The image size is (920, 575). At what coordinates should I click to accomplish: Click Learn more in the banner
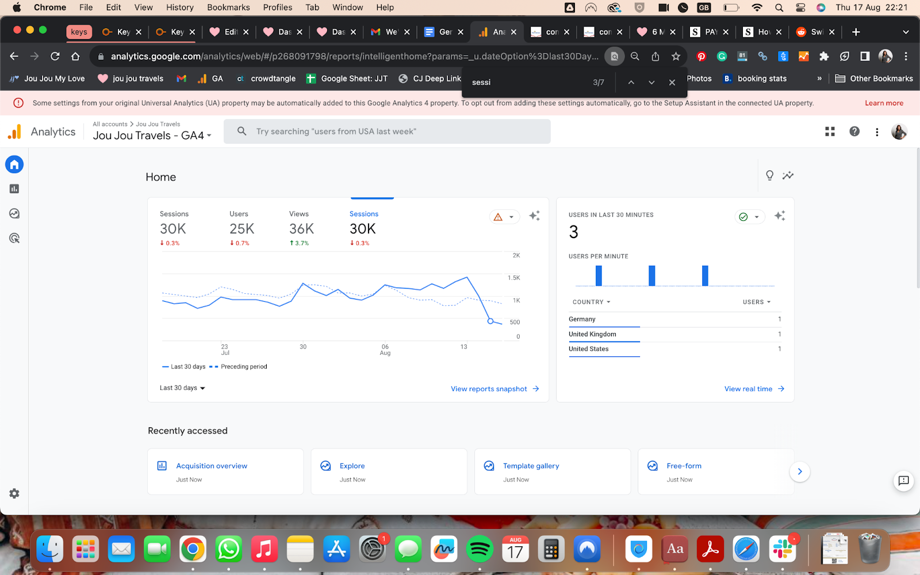coord(884,103)
